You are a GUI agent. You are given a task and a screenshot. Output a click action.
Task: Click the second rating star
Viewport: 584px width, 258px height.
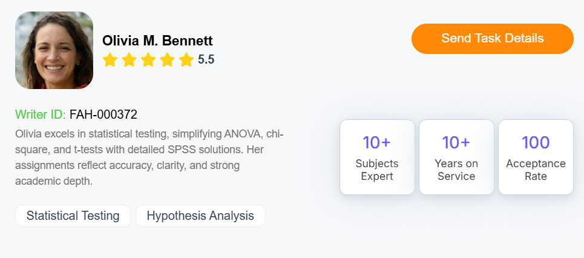point(129,60)
